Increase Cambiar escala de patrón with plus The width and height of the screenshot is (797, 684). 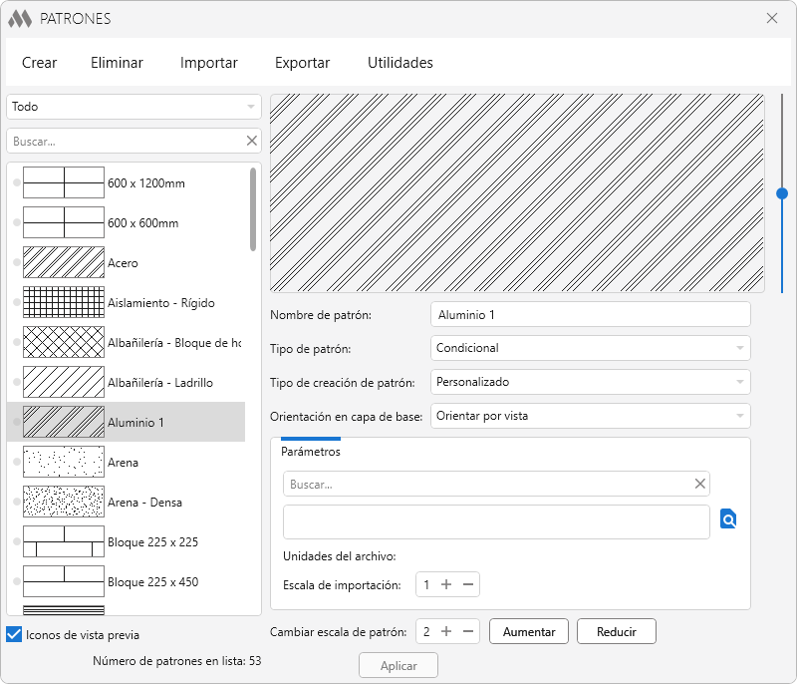pos(446,631)
